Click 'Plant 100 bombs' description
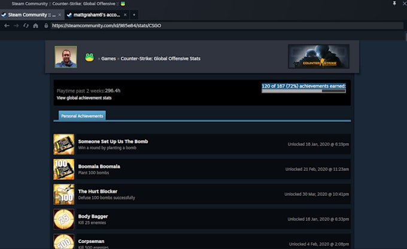The width and height of the screenshot is (407, 249). tap(93, 173)
